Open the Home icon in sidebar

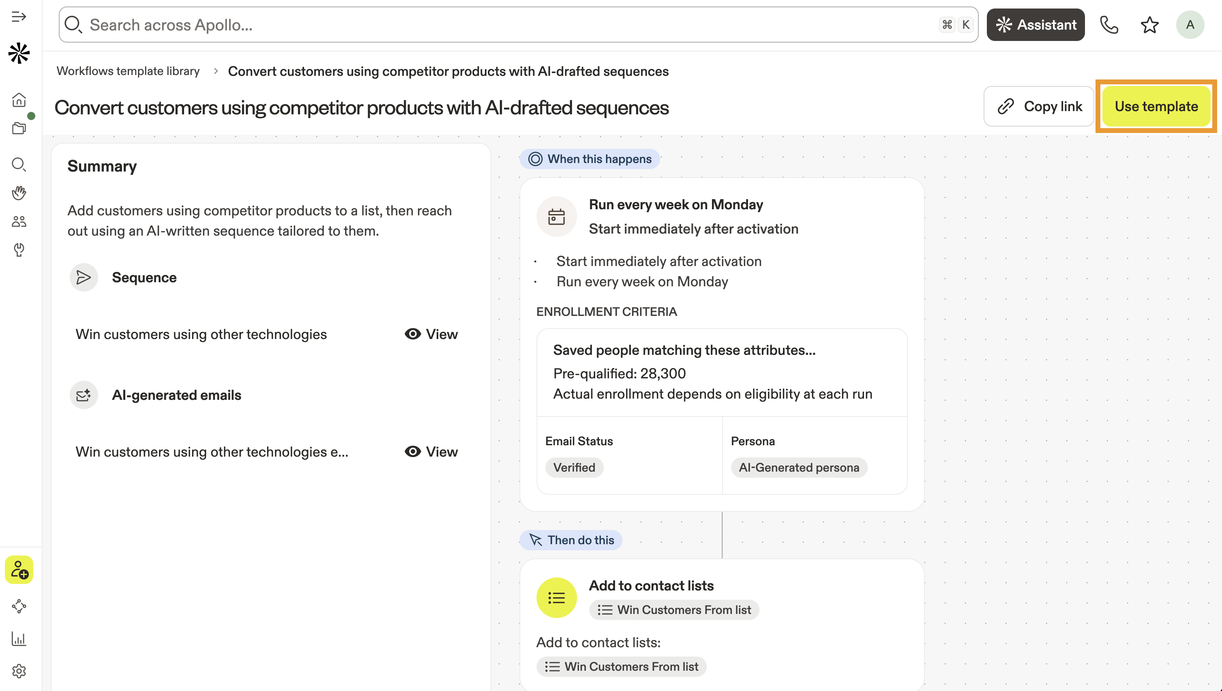(x=19, y=100)
